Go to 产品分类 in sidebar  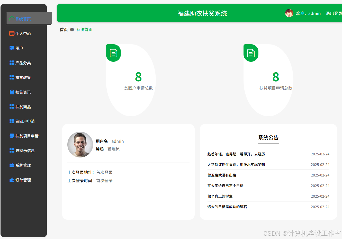coord(24,63)
